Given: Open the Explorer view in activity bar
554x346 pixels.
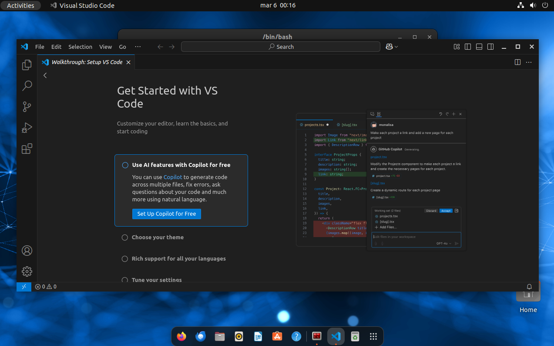Looking at the screenshot, I should tap(27, 65).
